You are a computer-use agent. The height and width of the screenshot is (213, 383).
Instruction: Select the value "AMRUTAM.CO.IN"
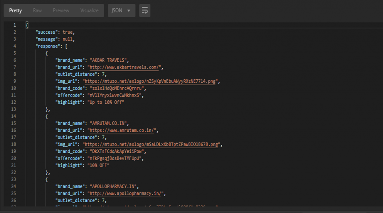point(108,123)
